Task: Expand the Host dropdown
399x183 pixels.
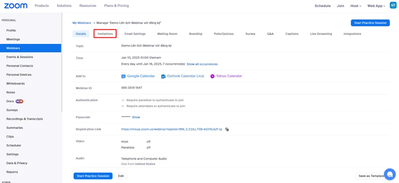Action: (356, 6)
